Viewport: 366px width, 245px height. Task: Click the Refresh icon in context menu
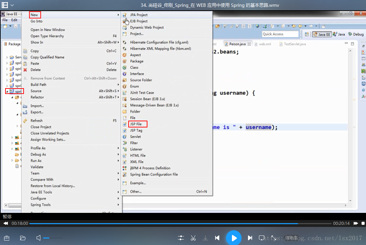25,121
